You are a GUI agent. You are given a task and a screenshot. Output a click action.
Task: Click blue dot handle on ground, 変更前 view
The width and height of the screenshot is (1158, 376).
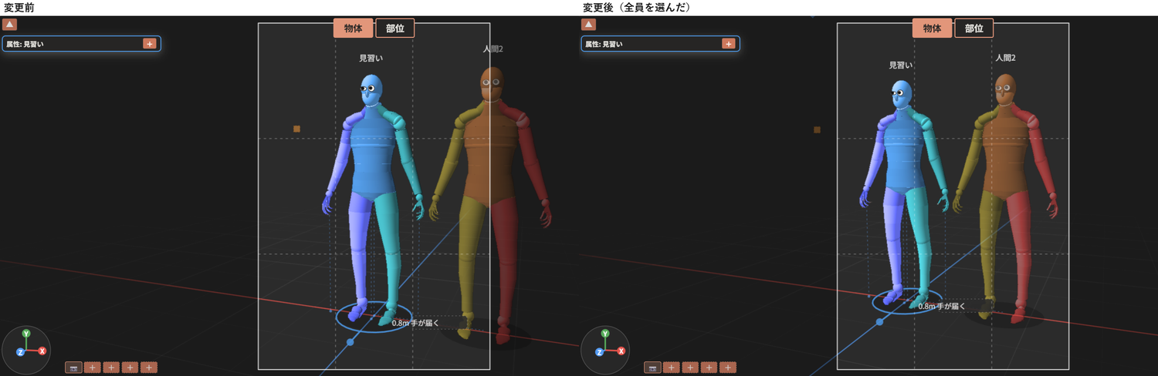click(350, 341)
